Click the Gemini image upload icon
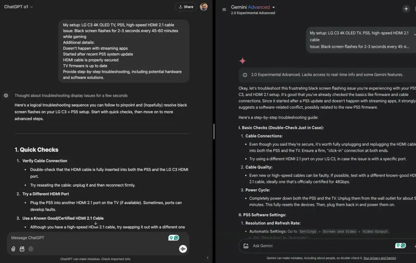 (x=246, y=246)
